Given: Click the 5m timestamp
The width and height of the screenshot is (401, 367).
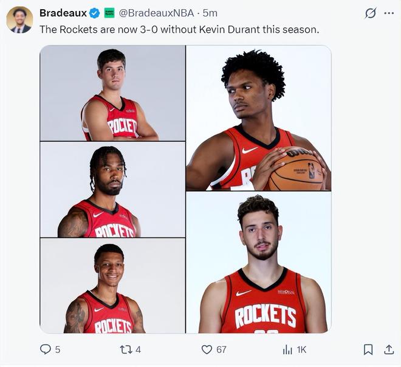Looking at the screenshot, I should click(x=210, y=13).
